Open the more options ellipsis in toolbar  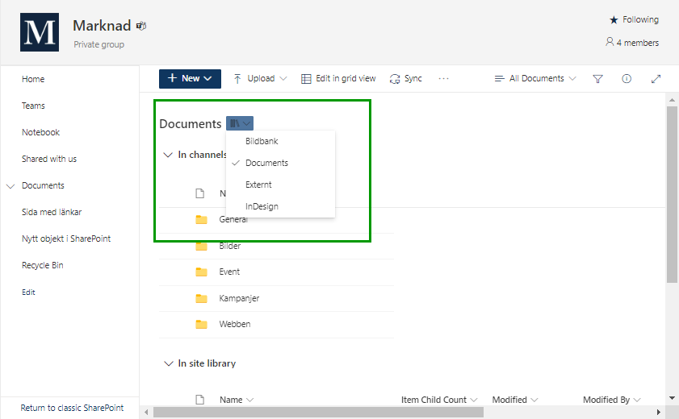[x=443, y=79]
